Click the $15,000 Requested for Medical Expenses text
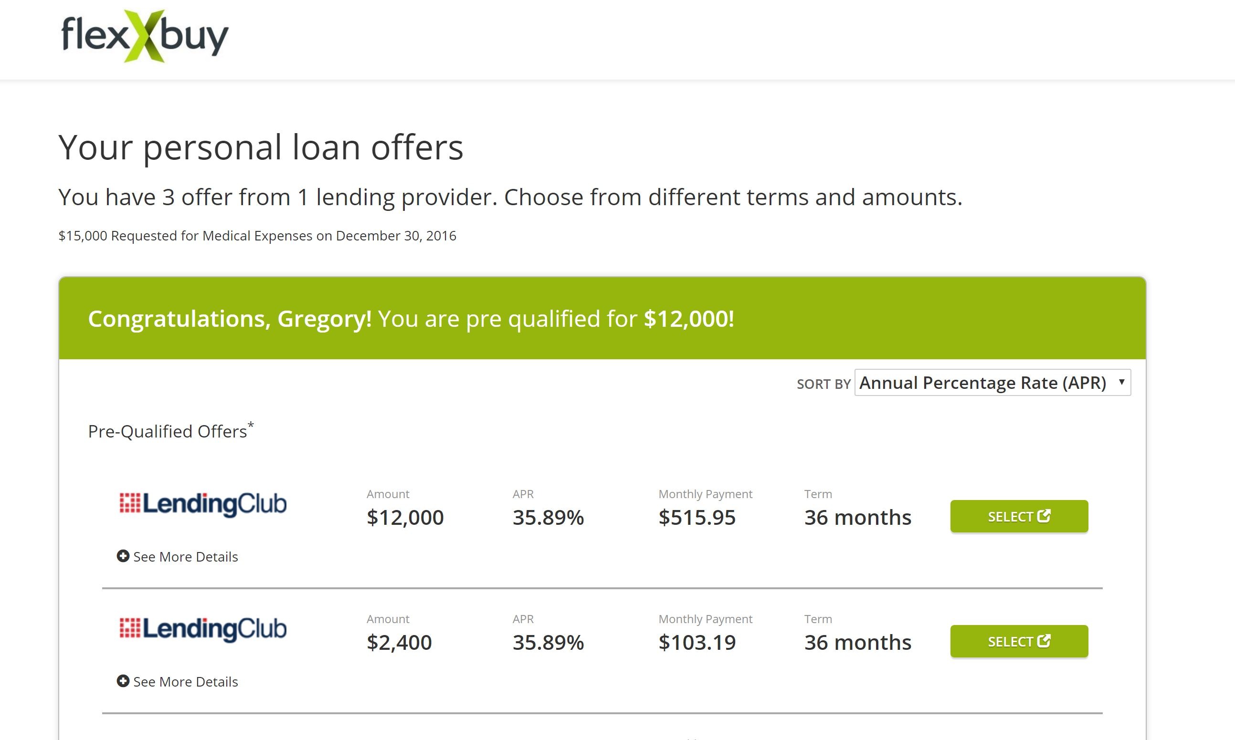 [x=257, y=236]
